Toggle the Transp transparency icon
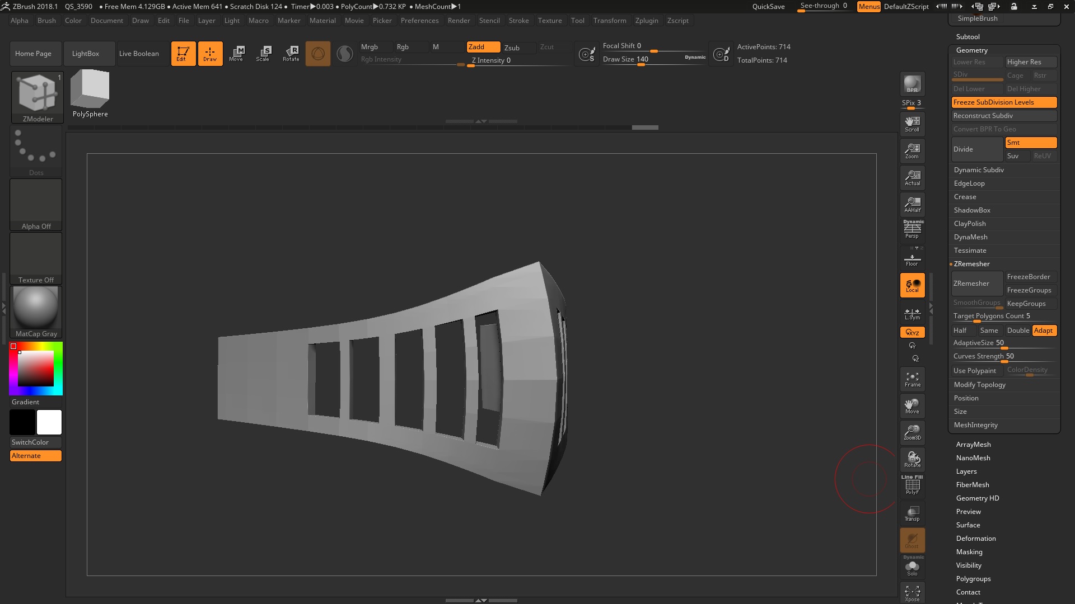Screen dimensions: 1075x604 pos(912,513)
